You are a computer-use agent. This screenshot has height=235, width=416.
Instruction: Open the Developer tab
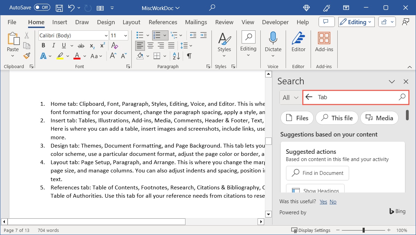(x=275, y=22)
